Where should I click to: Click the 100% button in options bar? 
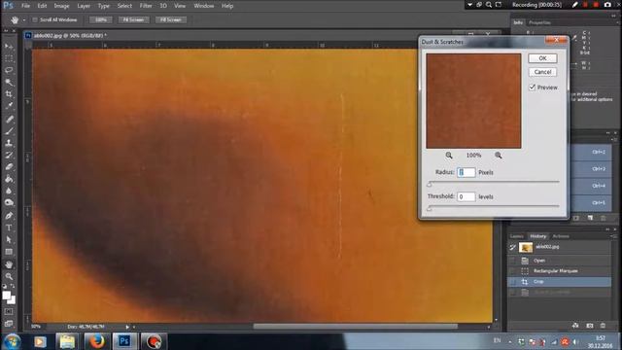tap(101, 19)
